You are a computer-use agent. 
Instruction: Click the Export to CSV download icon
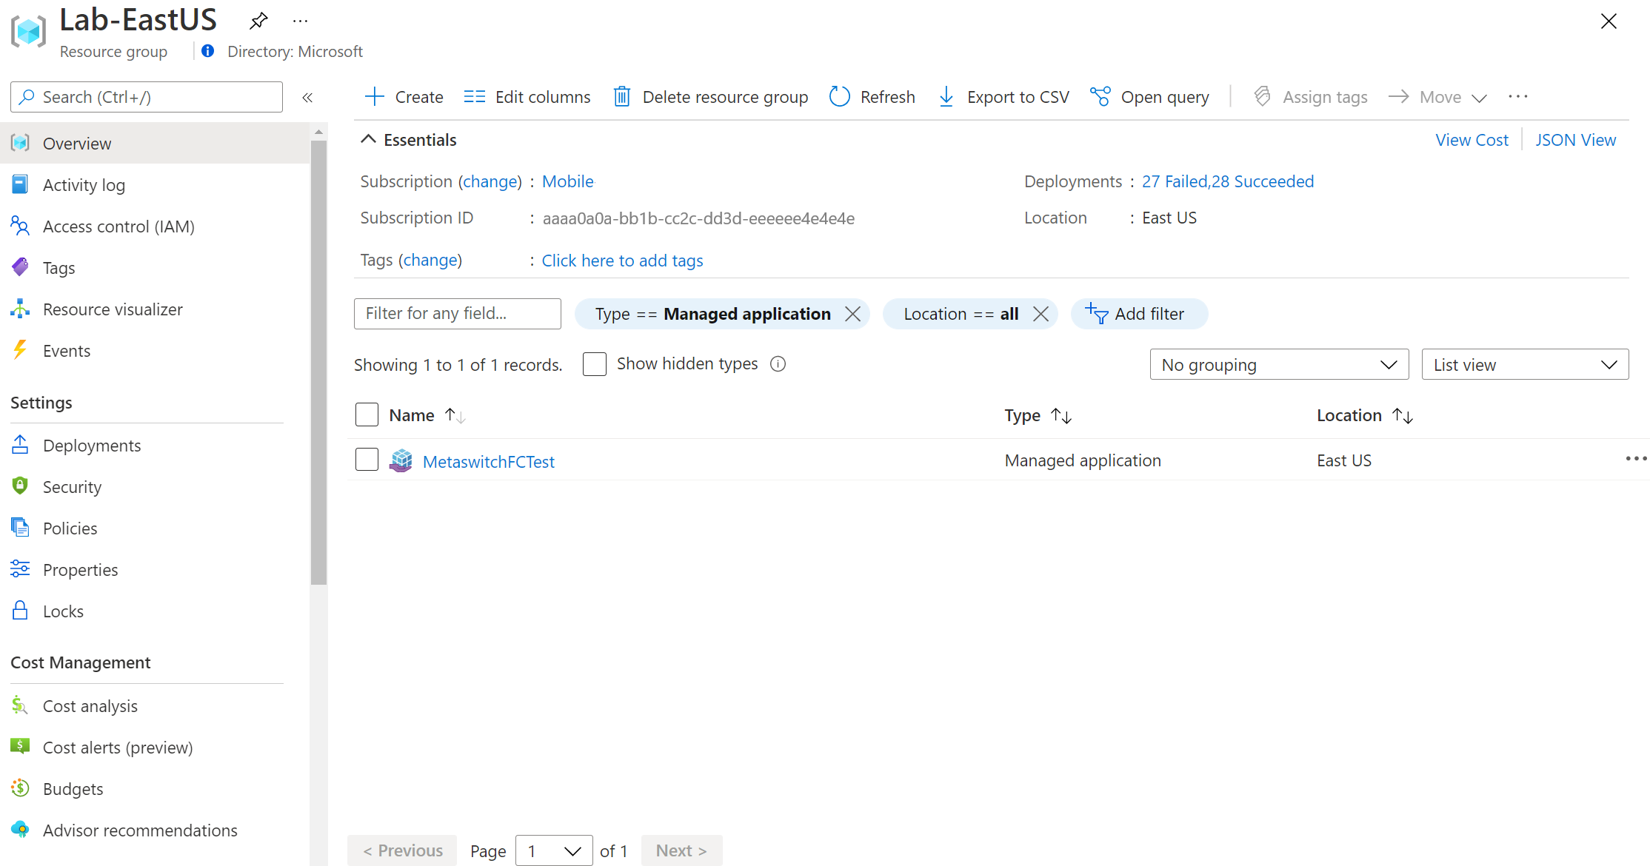946,97
